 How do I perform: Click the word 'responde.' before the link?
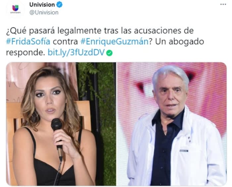click(x=25, y=53)
